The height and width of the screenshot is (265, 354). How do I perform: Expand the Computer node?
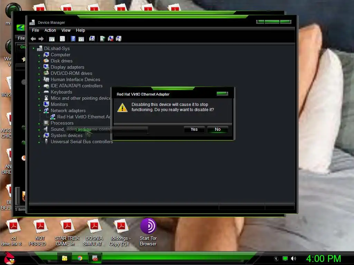click(39, 55)
